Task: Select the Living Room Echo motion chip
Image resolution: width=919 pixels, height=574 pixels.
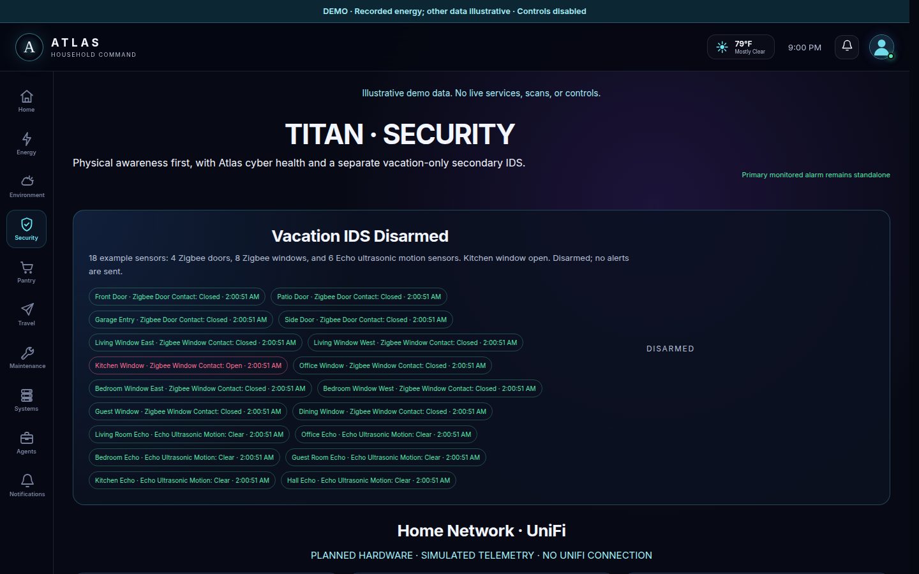Action: click(189, 434)
